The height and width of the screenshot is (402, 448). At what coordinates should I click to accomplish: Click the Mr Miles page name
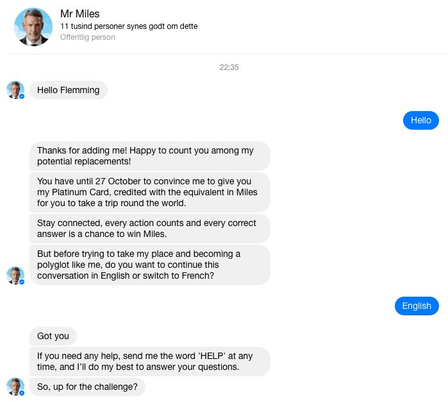79,13
